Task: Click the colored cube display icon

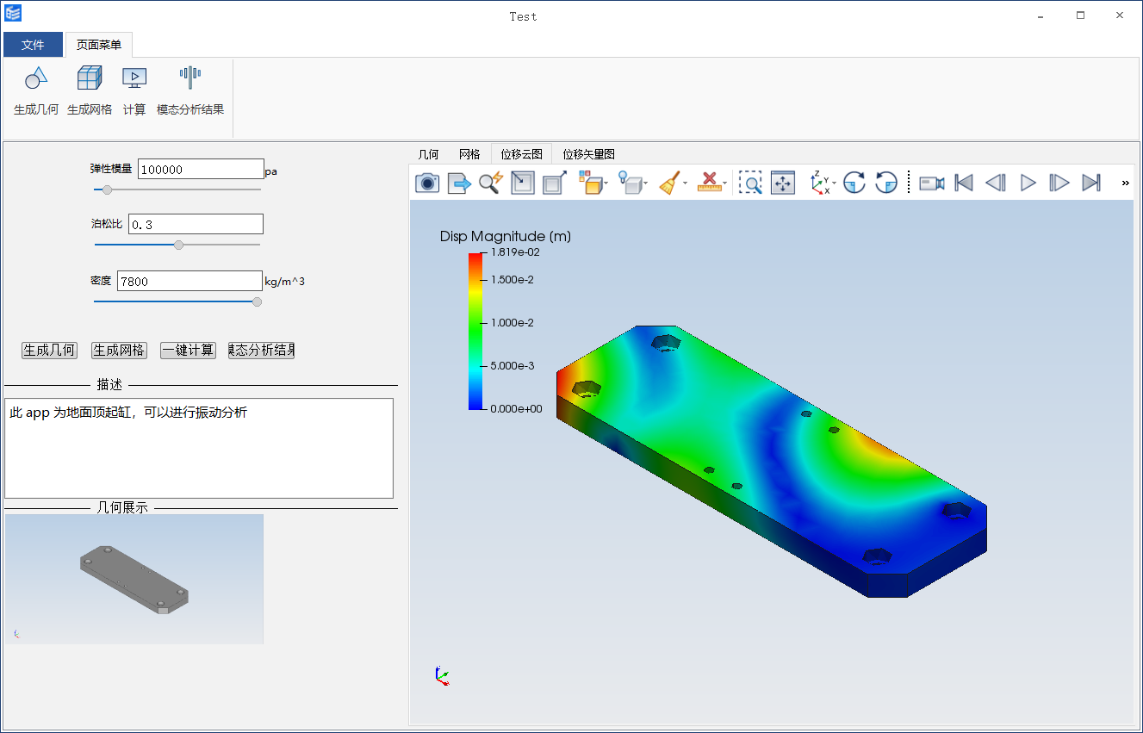Action: pyautogui.click(x=590, y=183)
